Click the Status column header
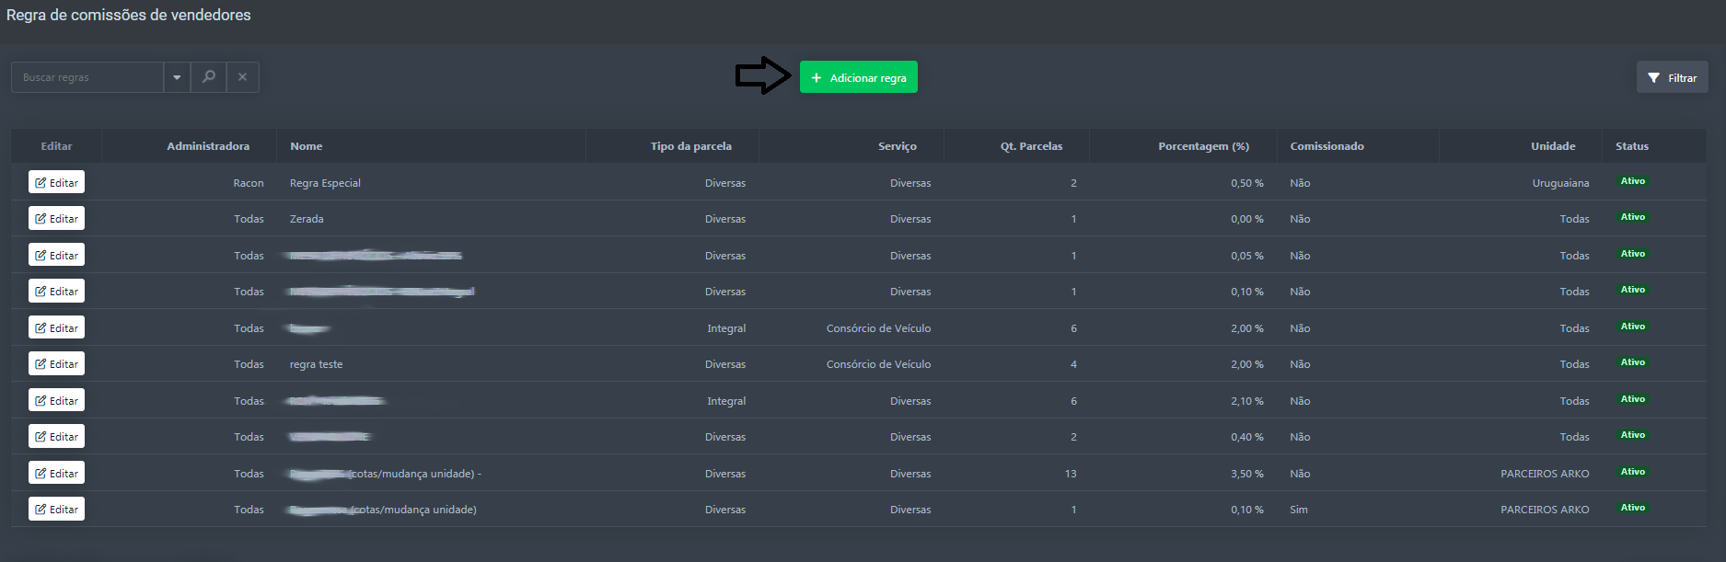1726x562 pixels. pyautogui.click(x=1631, y=146)
